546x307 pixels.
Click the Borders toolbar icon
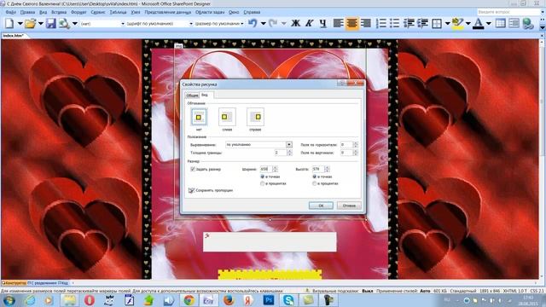(437, 23)
